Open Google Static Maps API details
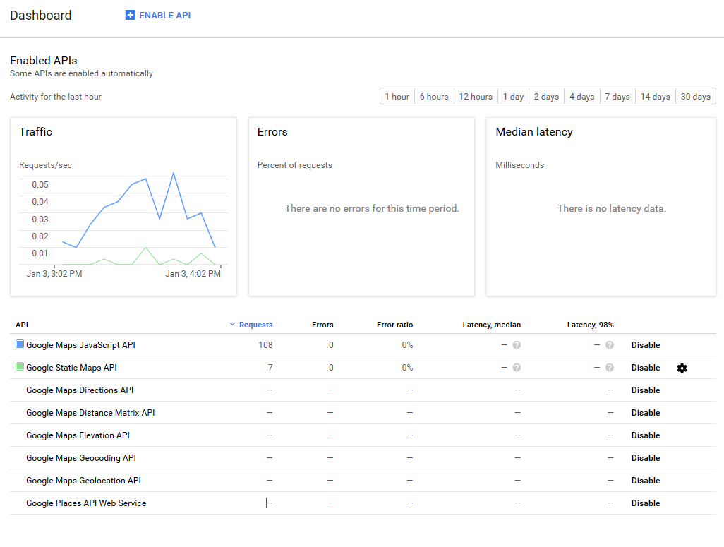 (x=71, y=368)
